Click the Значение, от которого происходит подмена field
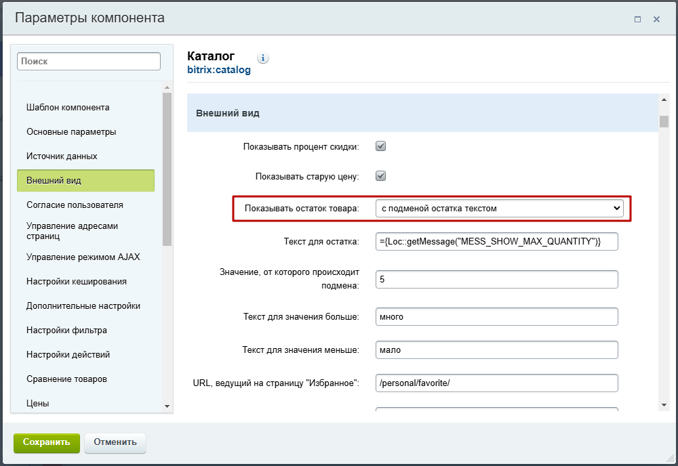This screenshot has height=466, width=678. pyautogui.click(x=497, y=279)
